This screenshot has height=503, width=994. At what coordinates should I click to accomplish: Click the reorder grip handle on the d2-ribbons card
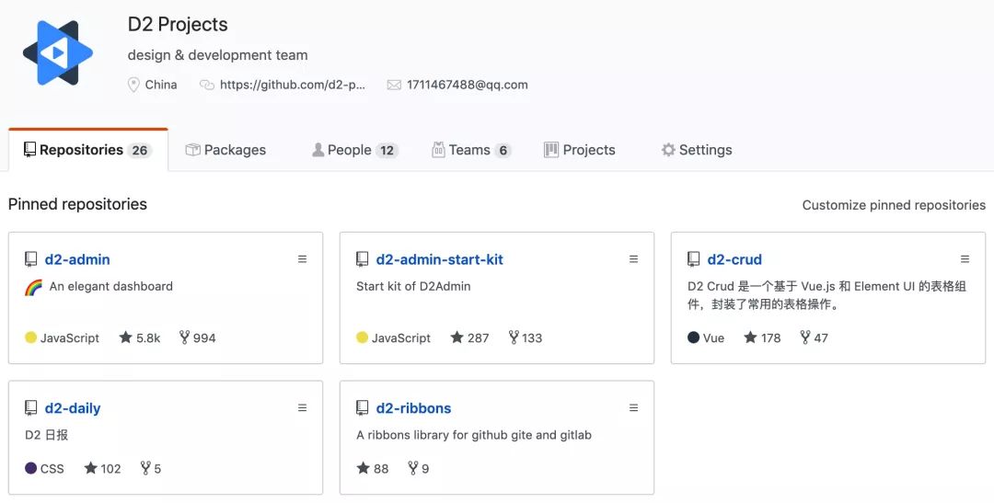[x=633, y=408]
